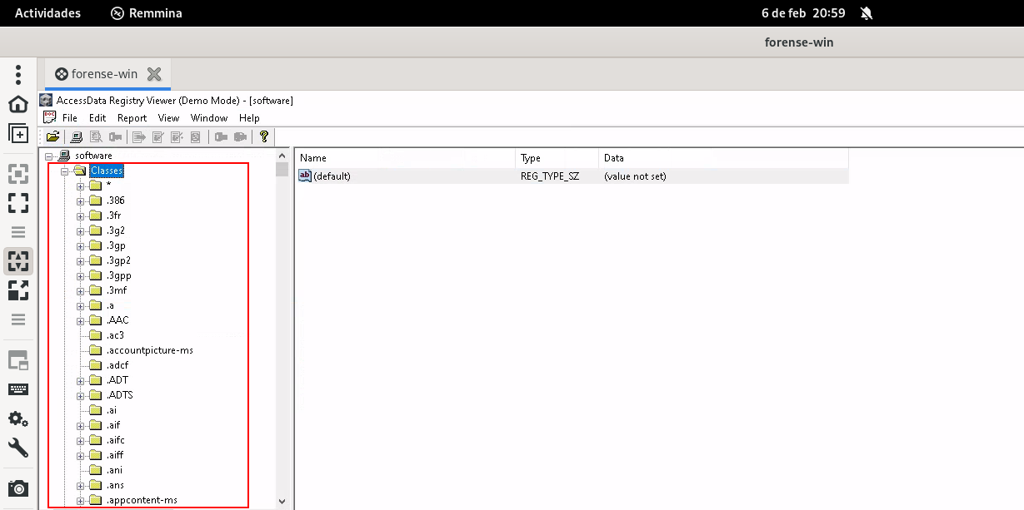
Task: Click the Actividades button in top bar
Action: [x=48, y=13]
